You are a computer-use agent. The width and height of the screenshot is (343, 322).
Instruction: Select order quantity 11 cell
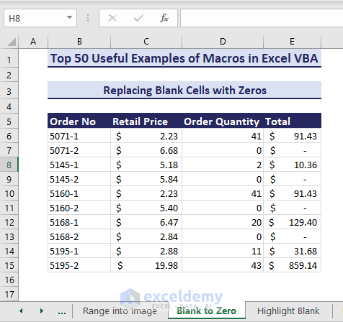click(223, 251)
